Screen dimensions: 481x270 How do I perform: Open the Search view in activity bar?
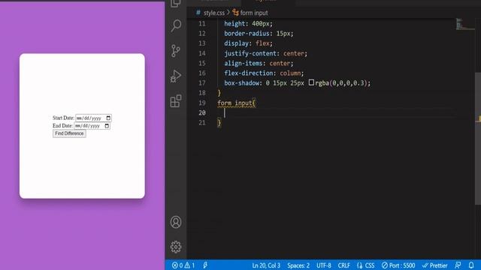tap(176, 25)
